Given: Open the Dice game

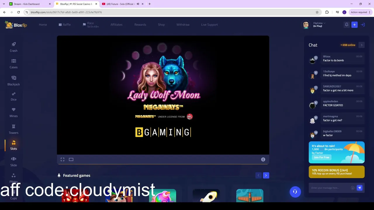Looking at the screenshot, I should (13, 96).
